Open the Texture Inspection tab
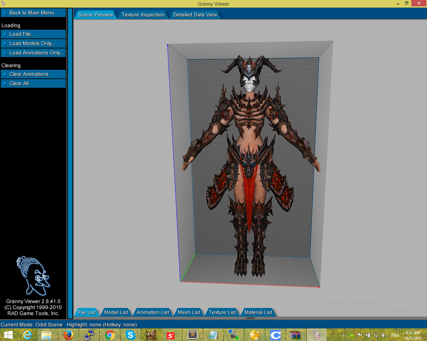This screenshot has height=341, width=427. click(x=143, y=15)
